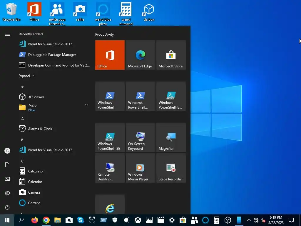
Task: Open Xbox app from the taskbar
Action: tap(138, 220)
